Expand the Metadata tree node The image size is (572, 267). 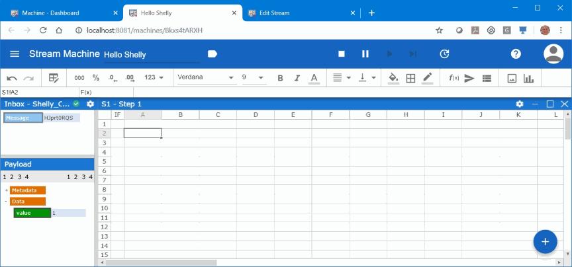click(6, 190)
